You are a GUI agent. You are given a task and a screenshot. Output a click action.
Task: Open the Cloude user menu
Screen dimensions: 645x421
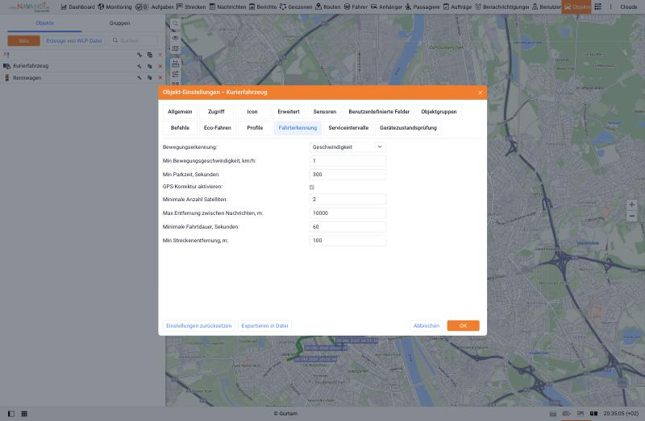click(628, 7)
